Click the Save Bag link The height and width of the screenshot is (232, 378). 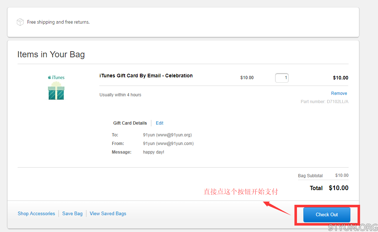72,213
